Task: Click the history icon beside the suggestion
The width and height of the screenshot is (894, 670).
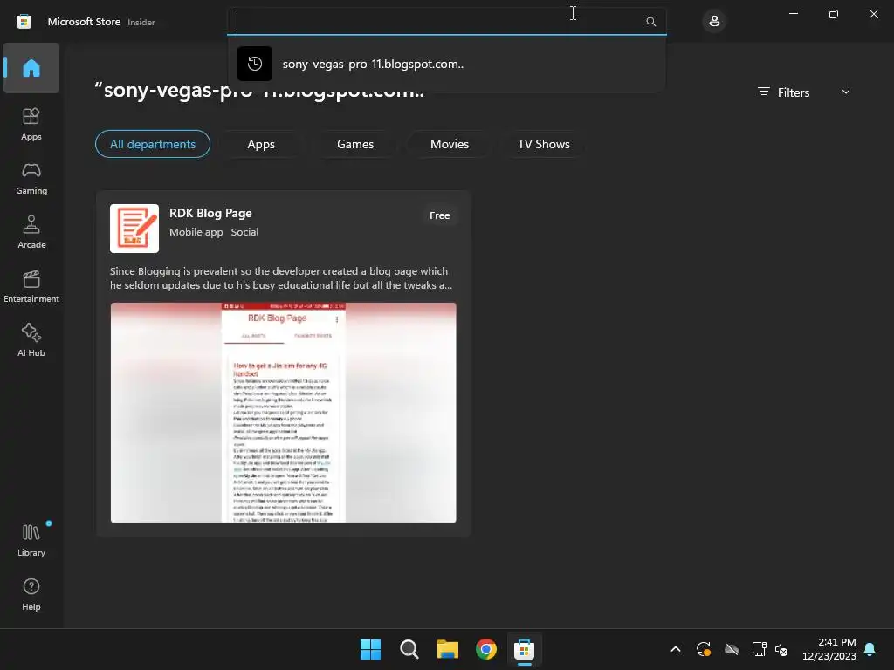Action: pyautogui.click(x=255, y=64)
